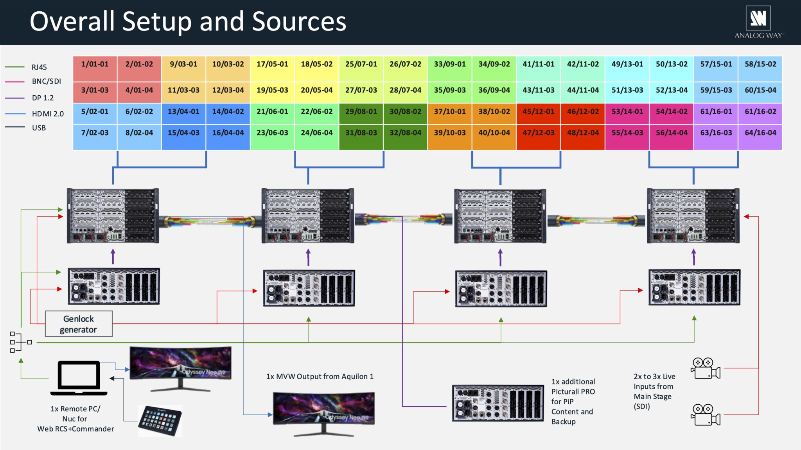801x450 pixels.
Task: Click the network switch icon
Action: click(x=20, y=342)
